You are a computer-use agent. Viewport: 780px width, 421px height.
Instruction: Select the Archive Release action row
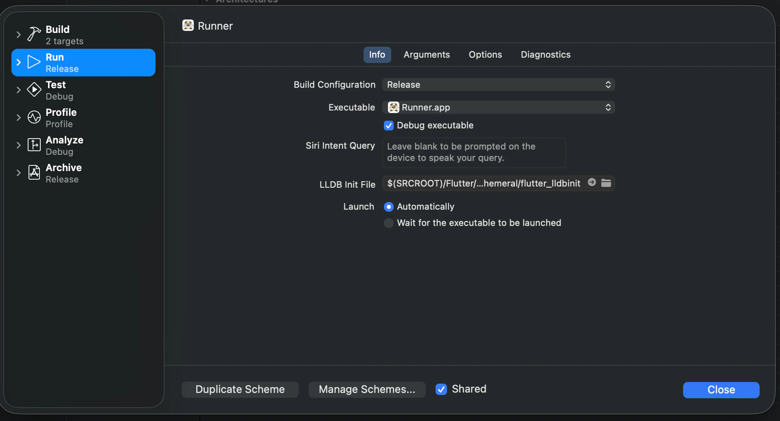[x=83, y=173]
